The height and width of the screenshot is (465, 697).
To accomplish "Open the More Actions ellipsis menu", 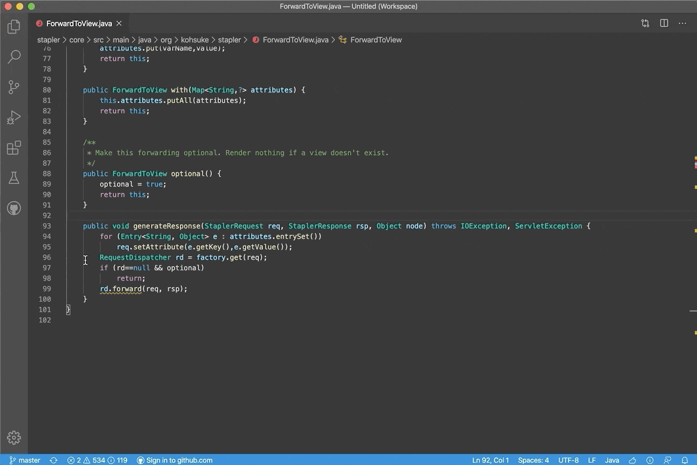I will [682, 23].
